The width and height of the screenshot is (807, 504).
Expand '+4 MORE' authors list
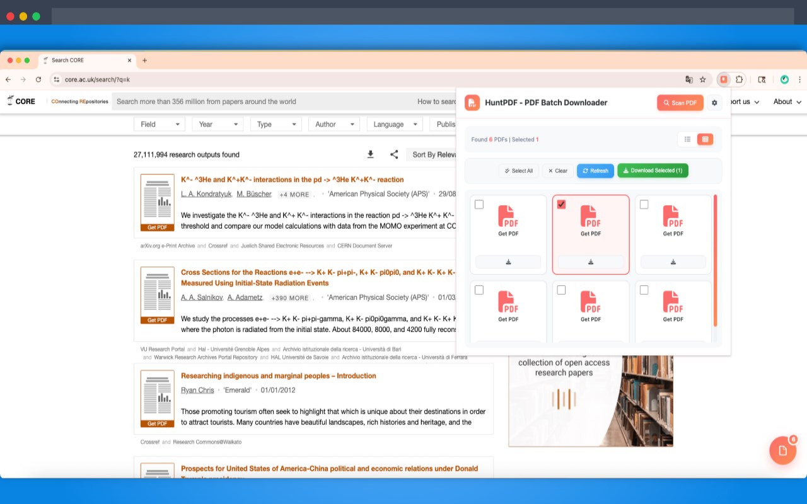click(294, 195)
